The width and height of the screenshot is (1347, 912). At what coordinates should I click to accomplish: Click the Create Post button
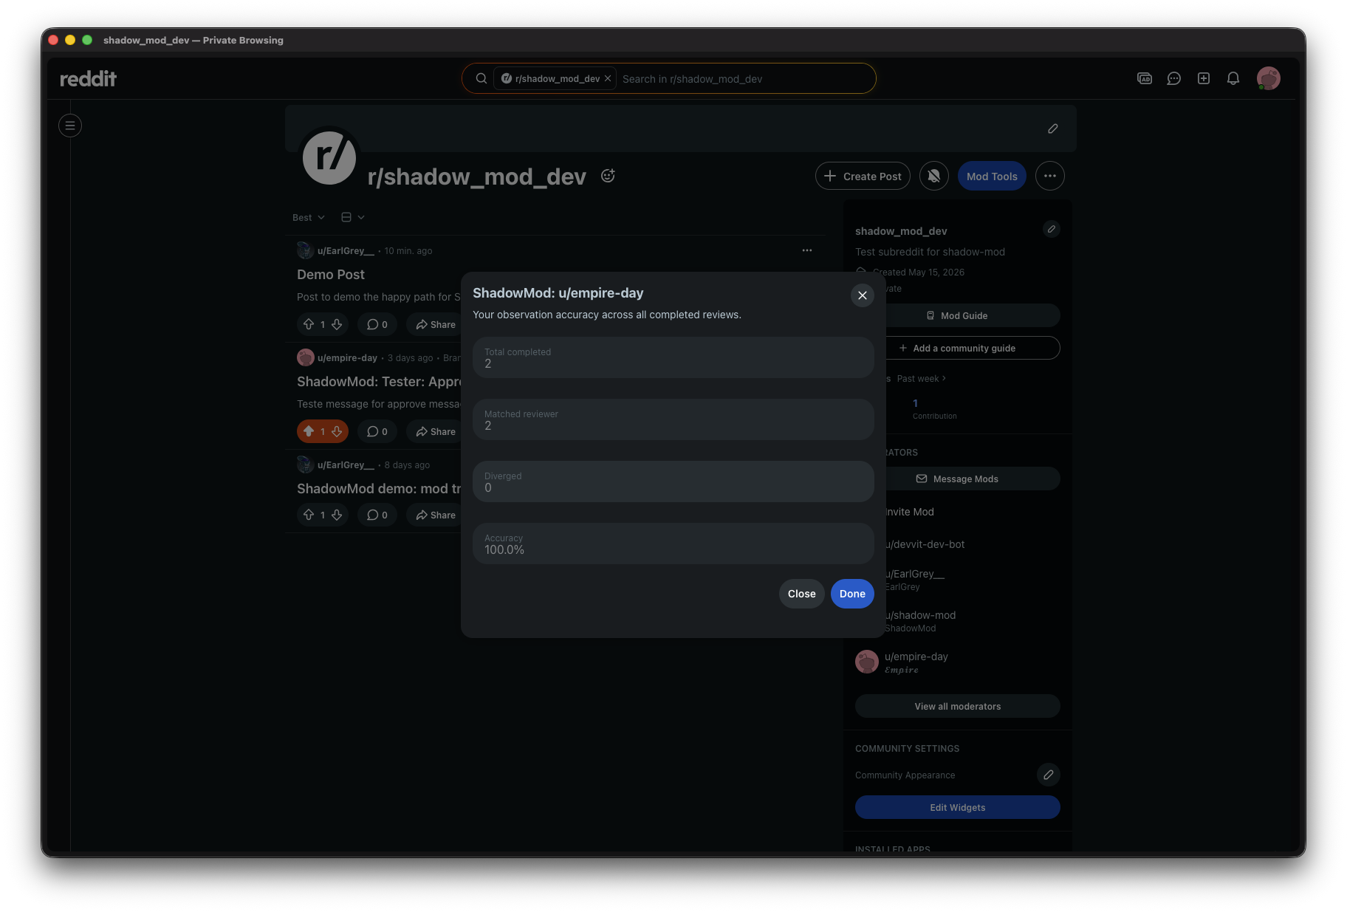(863, 176)
